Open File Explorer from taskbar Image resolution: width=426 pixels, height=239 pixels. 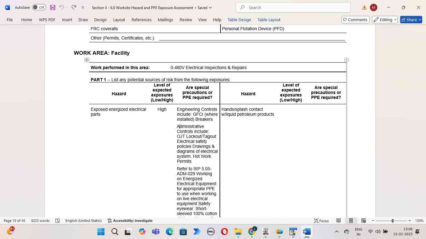238,232
